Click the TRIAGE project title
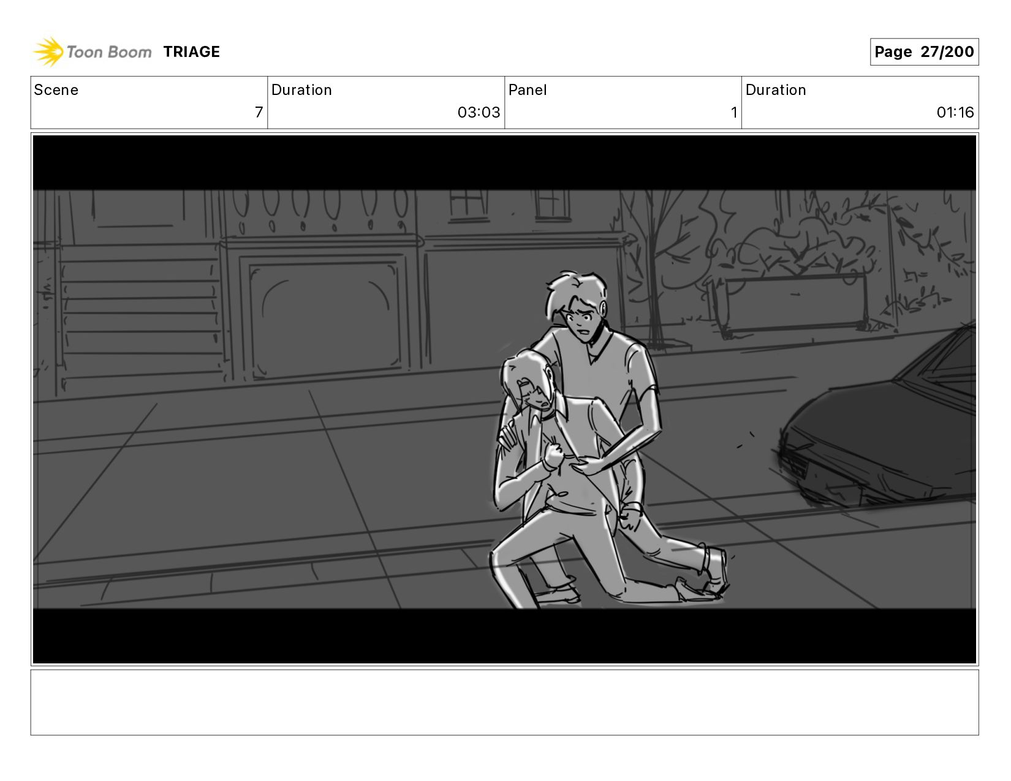1011x781 pixels. click(x=191, y=52)
